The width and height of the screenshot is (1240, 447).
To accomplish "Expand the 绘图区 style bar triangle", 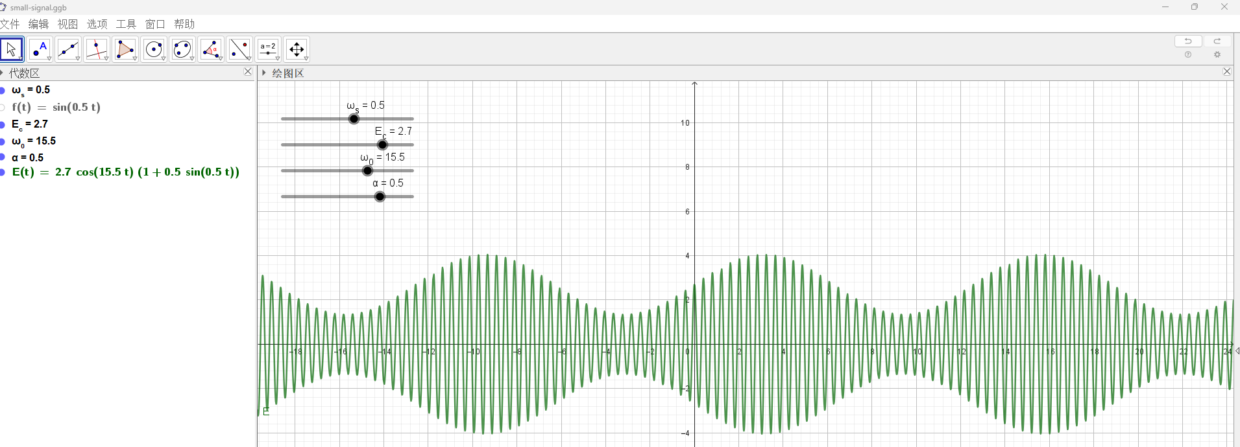I will [x=264, y=73].
